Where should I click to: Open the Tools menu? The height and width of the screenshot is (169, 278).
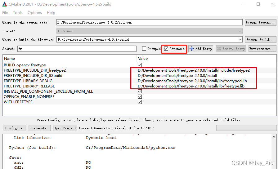(x=18, y=13)
